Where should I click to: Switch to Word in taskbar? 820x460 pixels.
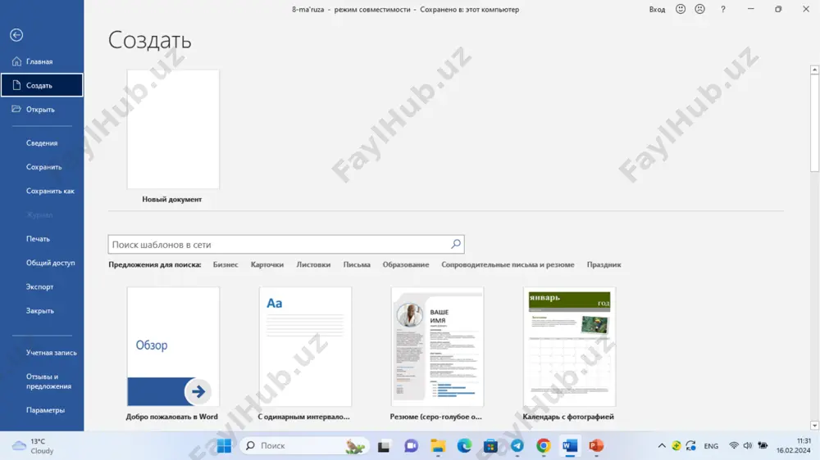point(570,446)
